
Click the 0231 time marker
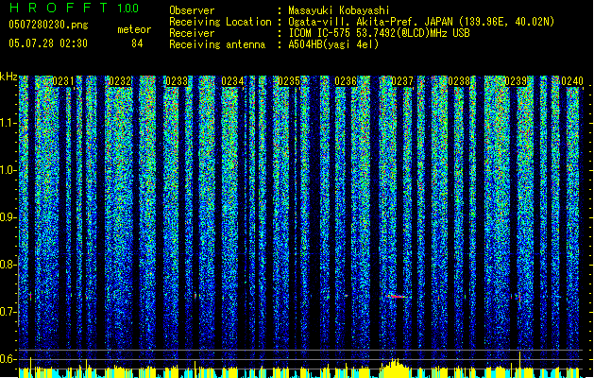coord(63,81)
